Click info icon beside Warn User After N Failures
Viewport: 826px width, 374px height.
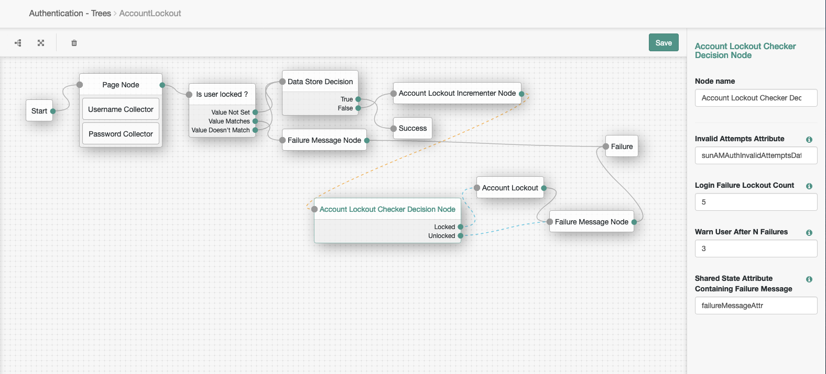coord(809,233)
